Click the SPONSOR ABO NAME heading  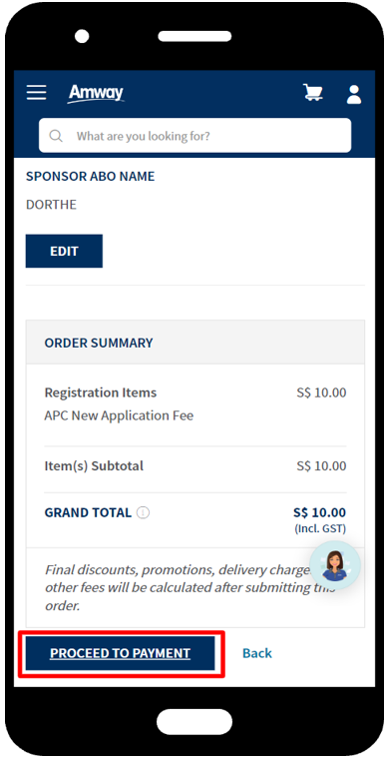(91, 177)
